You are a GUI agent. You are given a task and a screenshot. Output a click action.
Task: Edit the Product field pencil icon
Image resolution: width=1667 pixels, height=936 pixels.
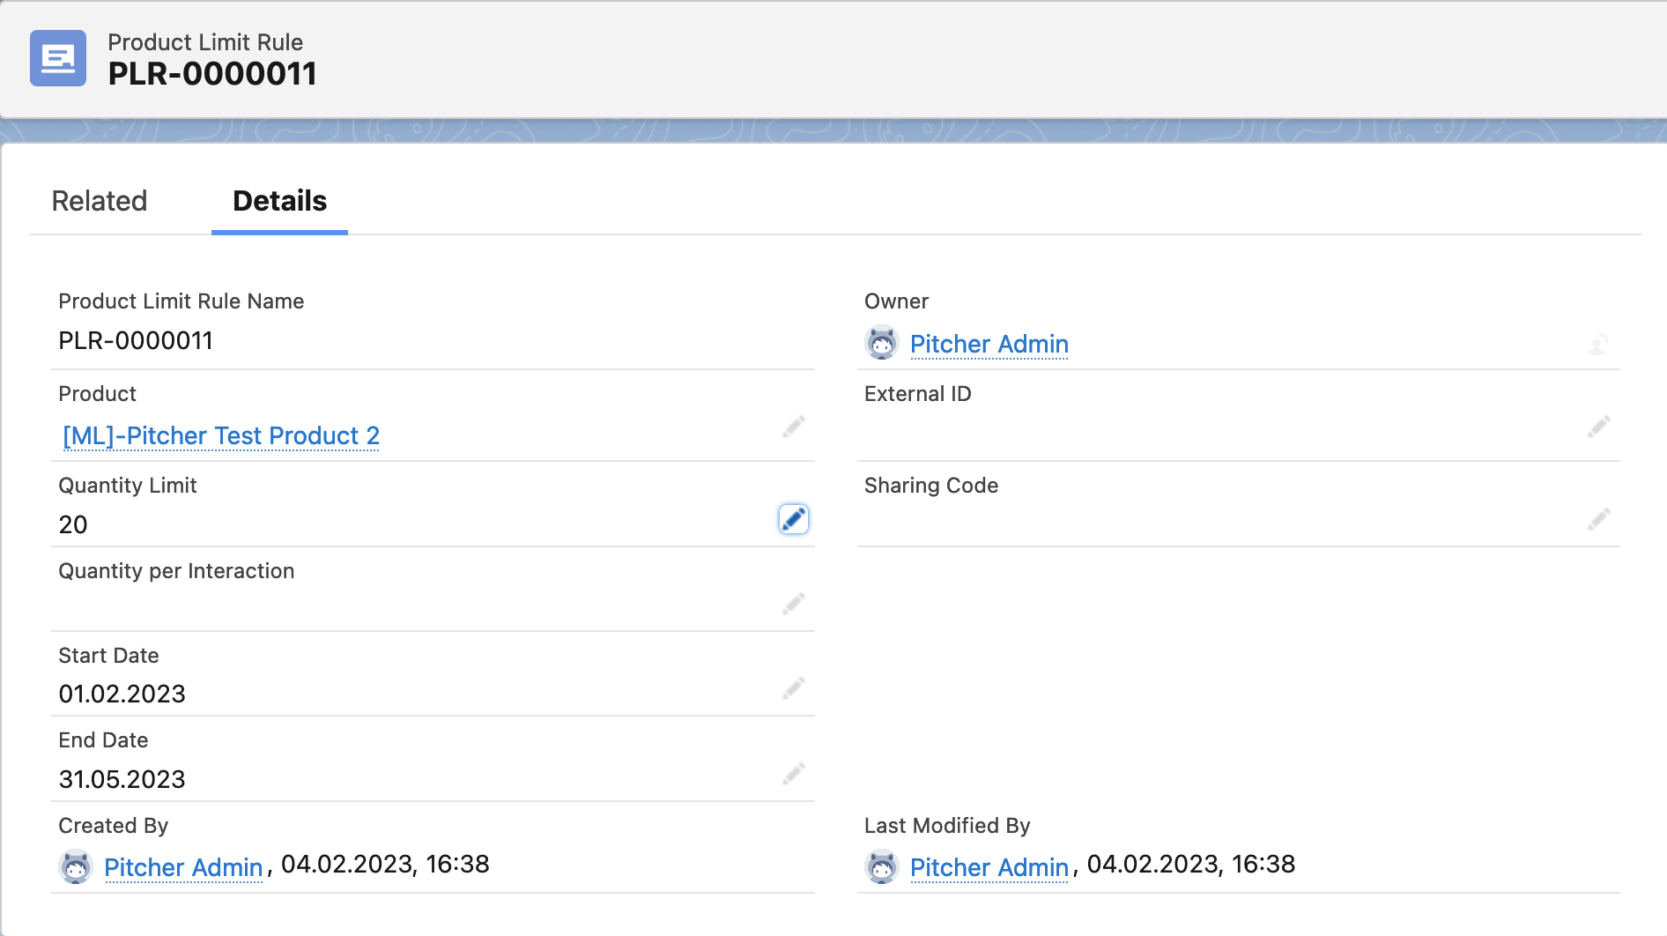coord(793,427)
